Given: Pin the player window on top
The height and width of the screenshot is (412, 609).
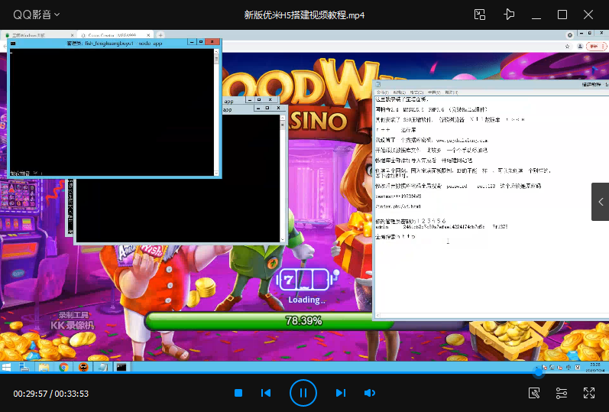Looking at the screenshot, I should tap(509, 15).
